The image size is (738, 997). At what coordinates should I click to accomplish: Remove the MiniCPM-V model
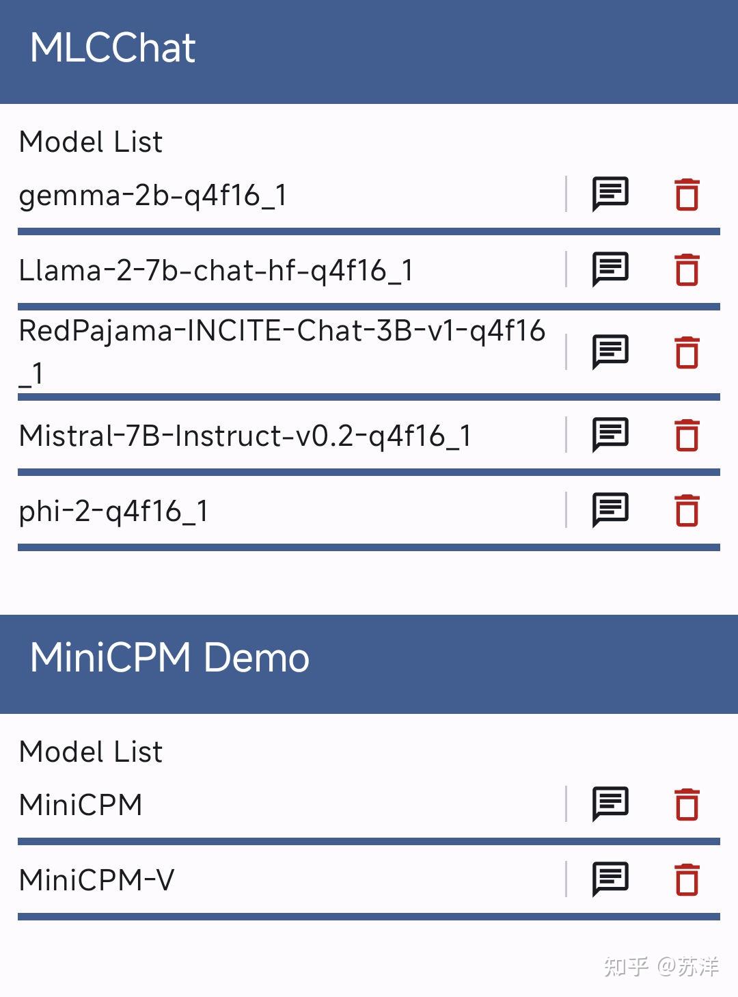(x=687, y=879)
